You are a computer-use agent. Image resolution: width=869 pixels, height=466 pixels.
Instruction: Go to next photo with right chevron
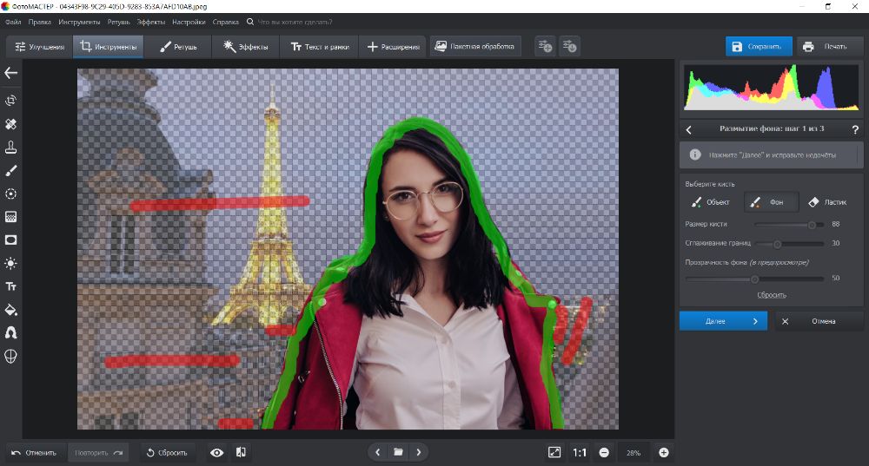coord(419,452)
